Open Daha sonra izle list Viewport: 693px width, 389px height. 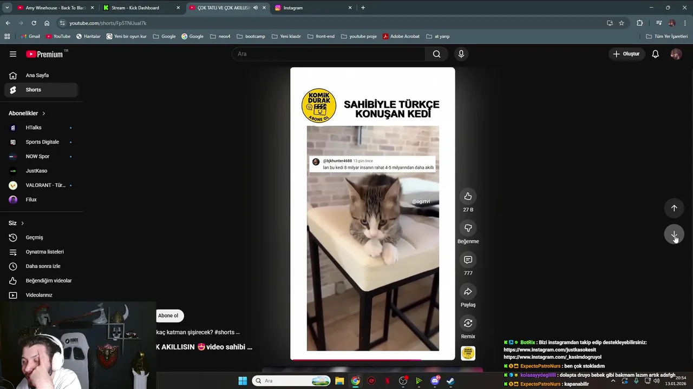point(41,266)
